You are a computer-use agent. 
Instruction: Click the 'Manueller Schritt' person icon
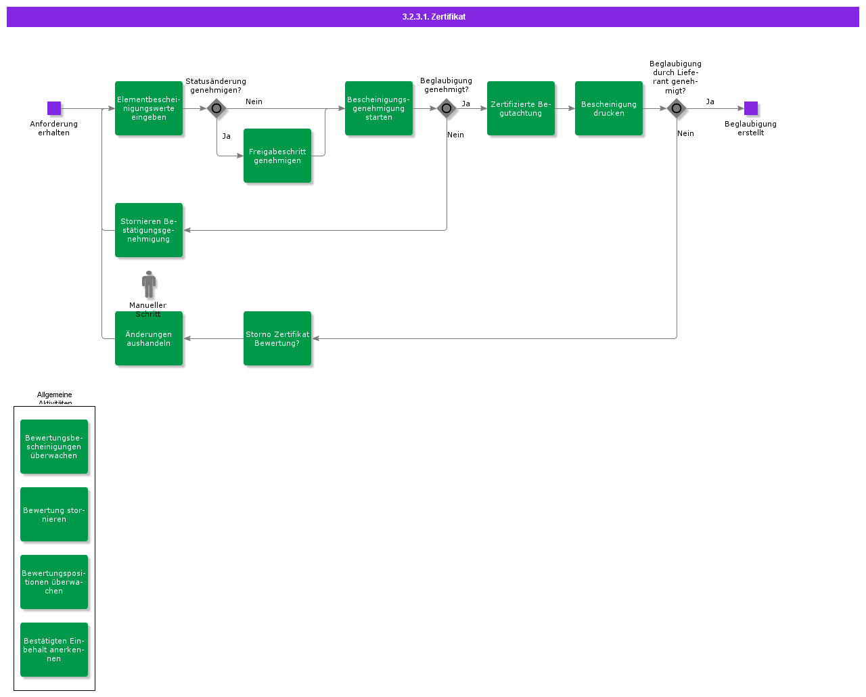(x=149, y=284)
